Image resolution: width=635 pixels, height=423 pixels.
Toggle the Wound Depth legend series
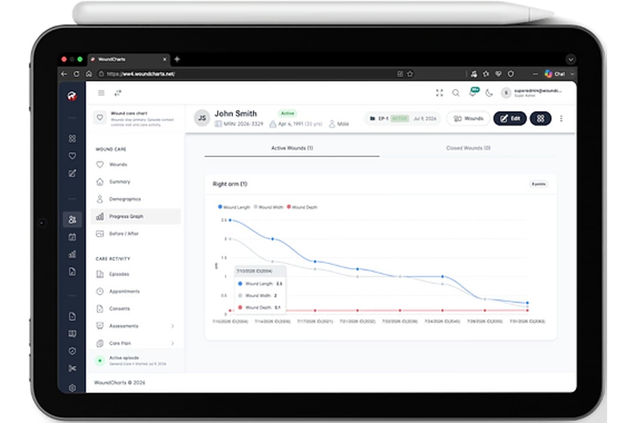302,207
